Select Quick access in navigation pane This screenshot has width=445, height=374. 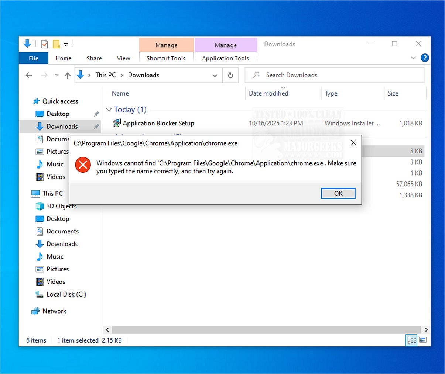(x=60, y=101)
